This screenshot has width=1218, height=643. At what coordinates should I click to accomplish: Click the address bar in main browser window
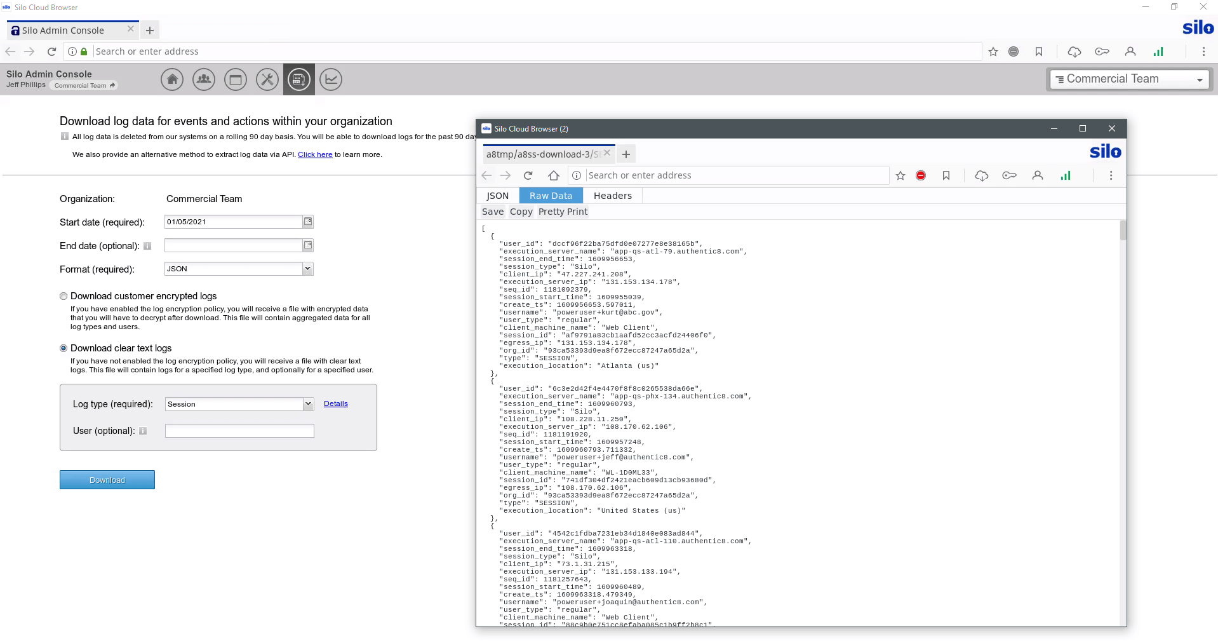(537, 51)
